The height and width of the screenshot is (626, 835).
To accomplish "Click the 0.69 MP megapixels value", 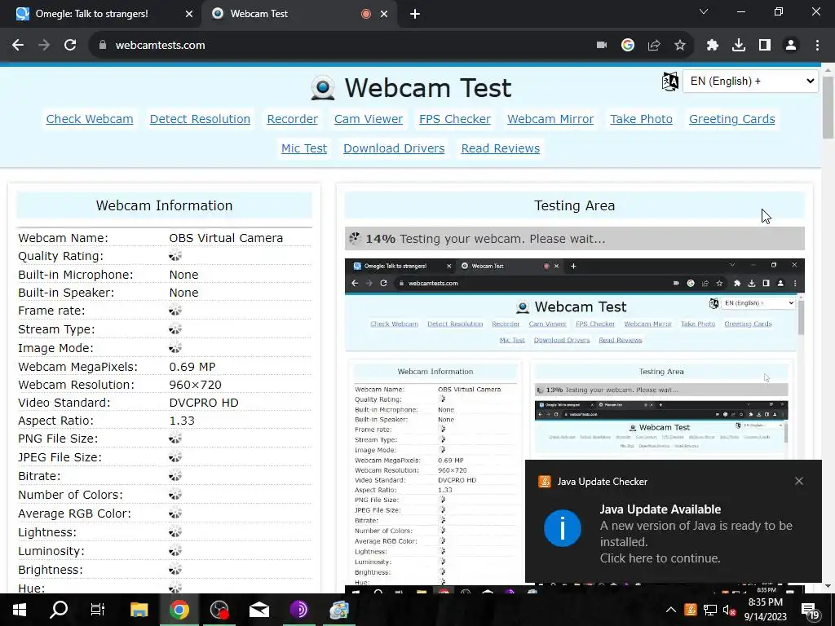I will [x=192, y=367].
